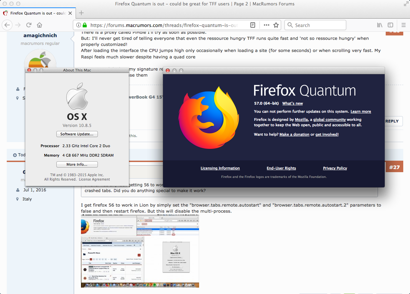410x294 pixels.
Task: Click the Firefox Quantum logo
Action: click(209, 117)
